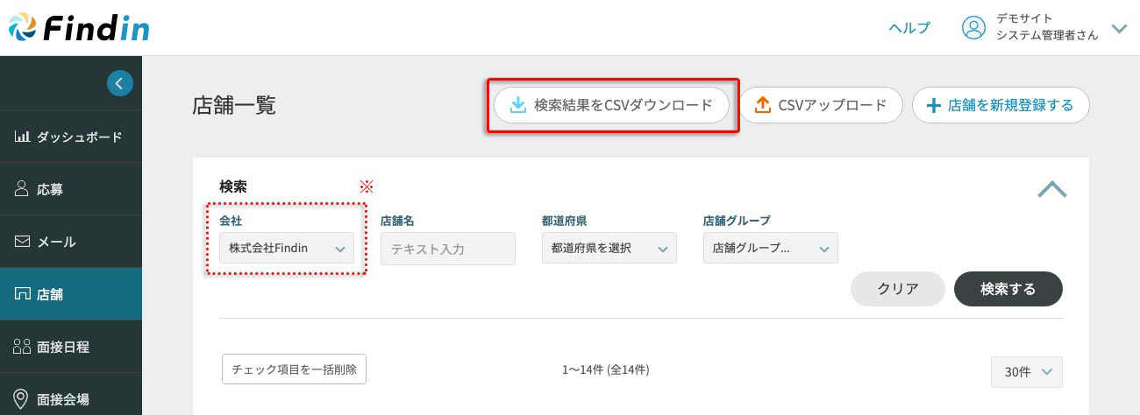The image size is (1140, 415).
Task: Open the 30件 page size dropdown
Action: tap(1027, 371)
